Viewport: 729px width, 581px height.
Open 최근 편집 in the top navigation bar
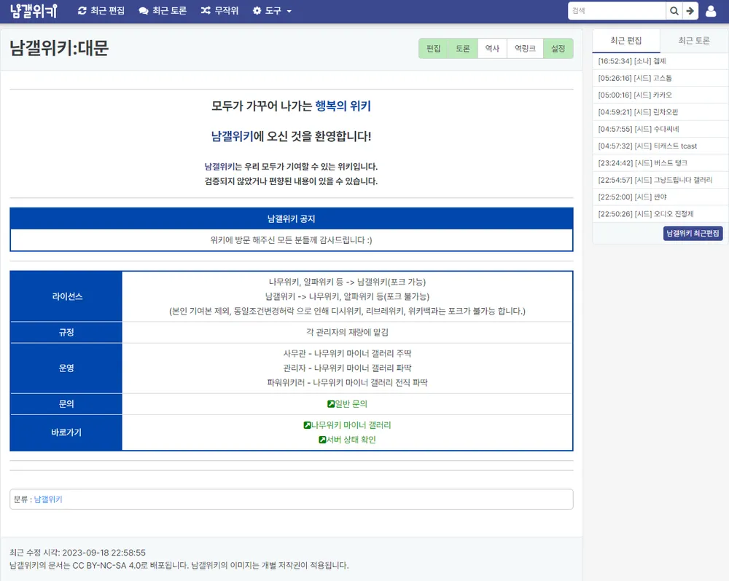[101, 11]
